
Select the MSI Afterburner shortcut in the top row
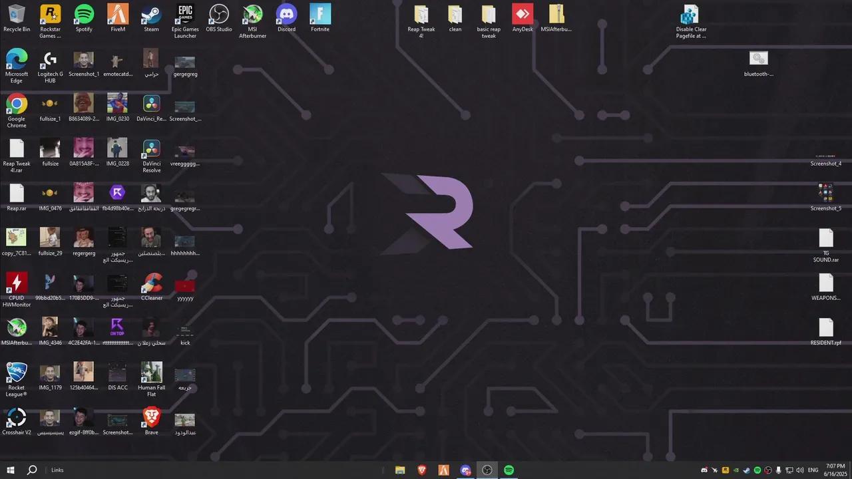pos(252,21)
